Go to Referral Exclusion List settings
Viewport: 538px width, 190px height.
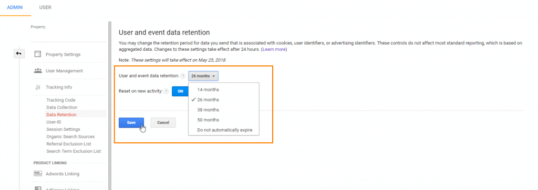tap(69, 144)
